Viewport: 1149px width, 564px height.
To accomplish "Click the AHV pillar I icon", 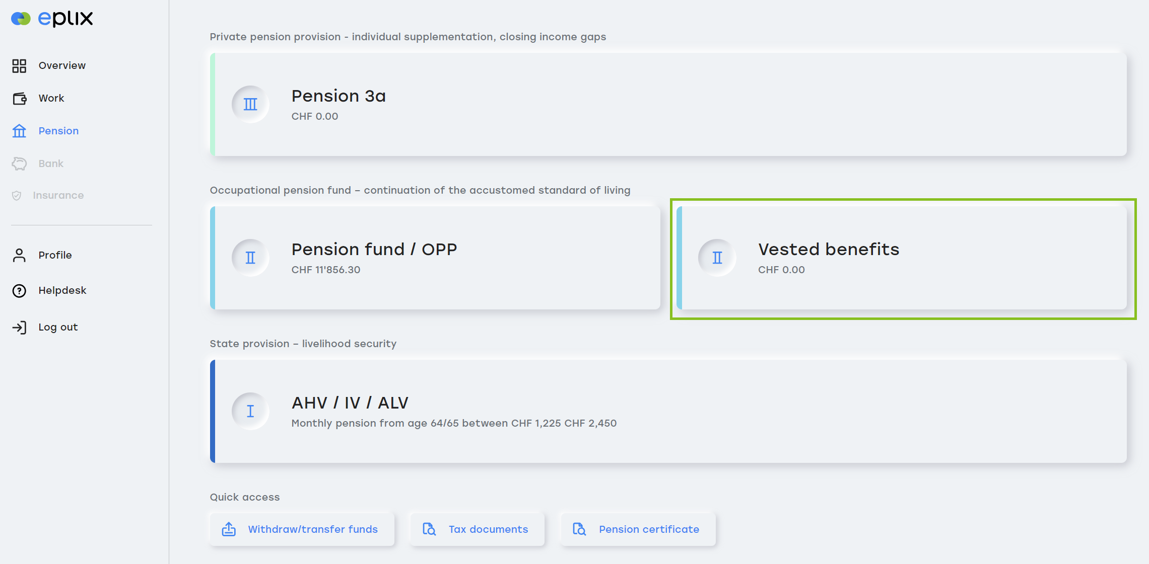I will coord(250,412).
